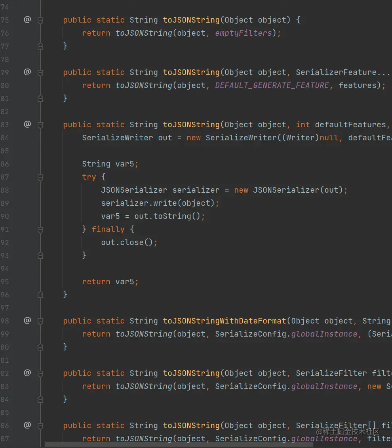Click SerializerFeature... parameter on line 79
The image size is (392, 448).
pyautogui.click(x=343, y=72)
